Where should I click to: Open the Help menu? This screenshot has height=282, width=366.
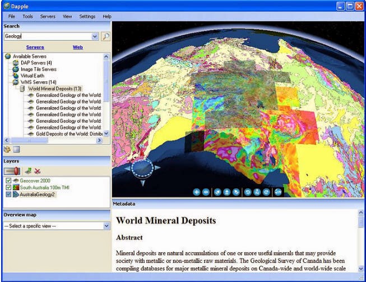[x=107, y=16]
